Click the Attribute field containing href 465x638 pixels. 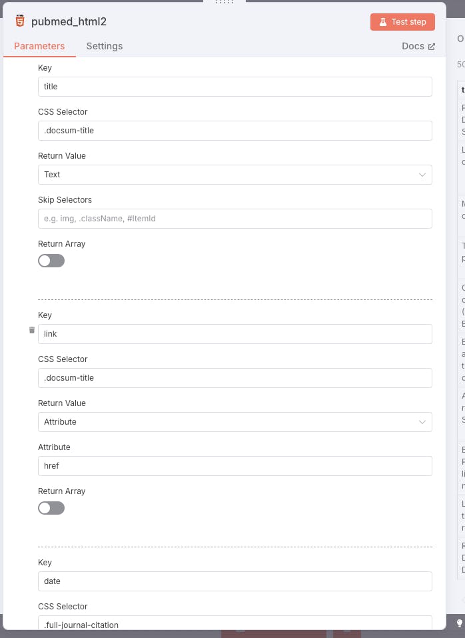tap(234, 466)
